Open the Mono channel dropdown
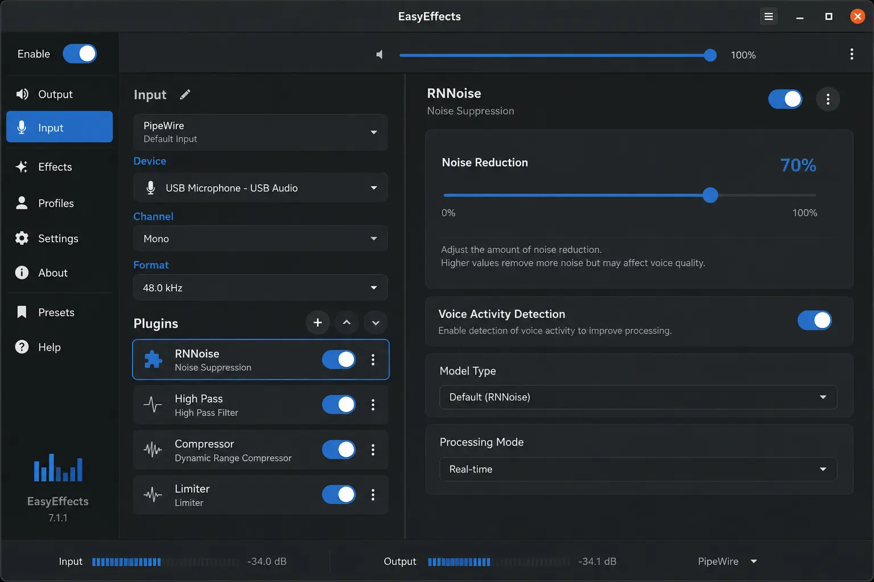Viewport: 874px width, 582px height. point(261,239)
